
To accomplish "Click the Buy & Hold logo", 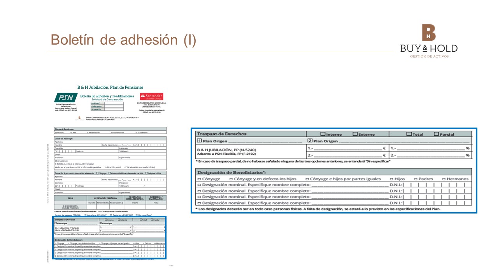I will tap(429, 41).
